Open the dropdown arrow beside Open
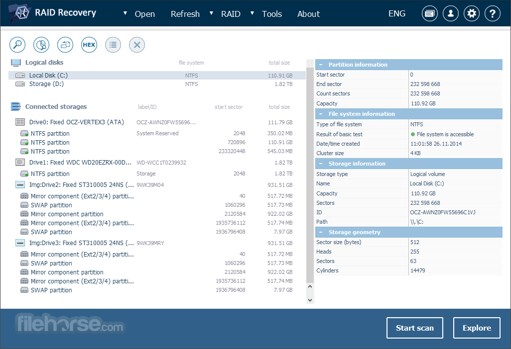511x349 pixels. (x=125, y=13)
